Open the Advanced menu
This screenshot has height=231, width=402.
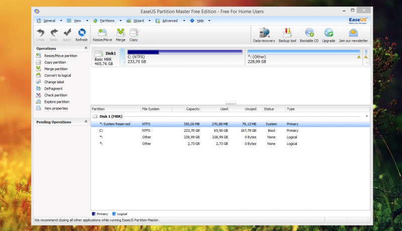tap(170, 21)
